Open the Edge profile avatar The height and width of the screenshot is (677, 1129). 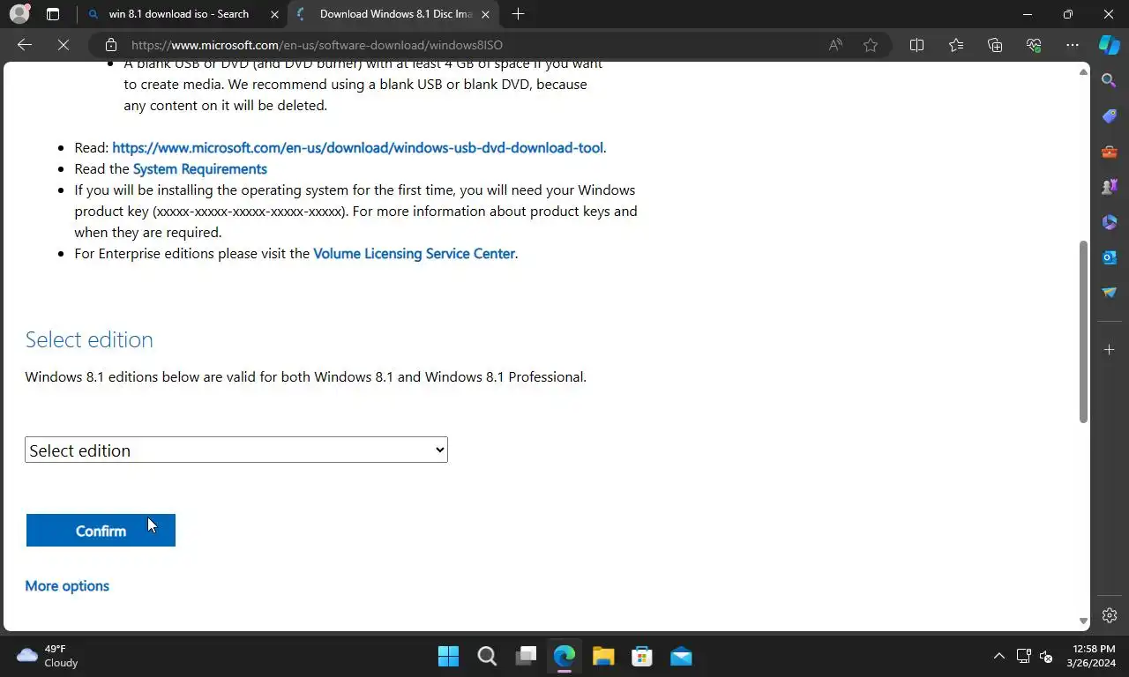[x=19, y=14]
